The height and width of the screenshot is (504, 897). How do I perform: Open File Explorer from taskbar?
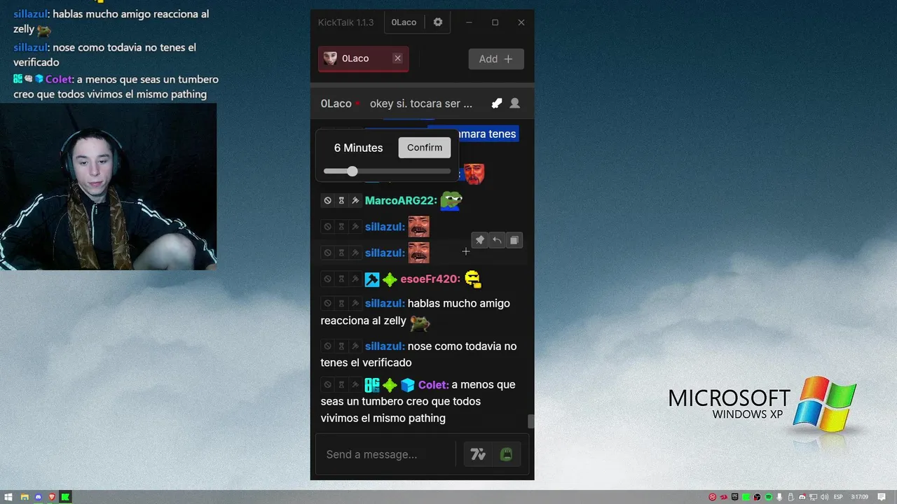click(25, 497)
